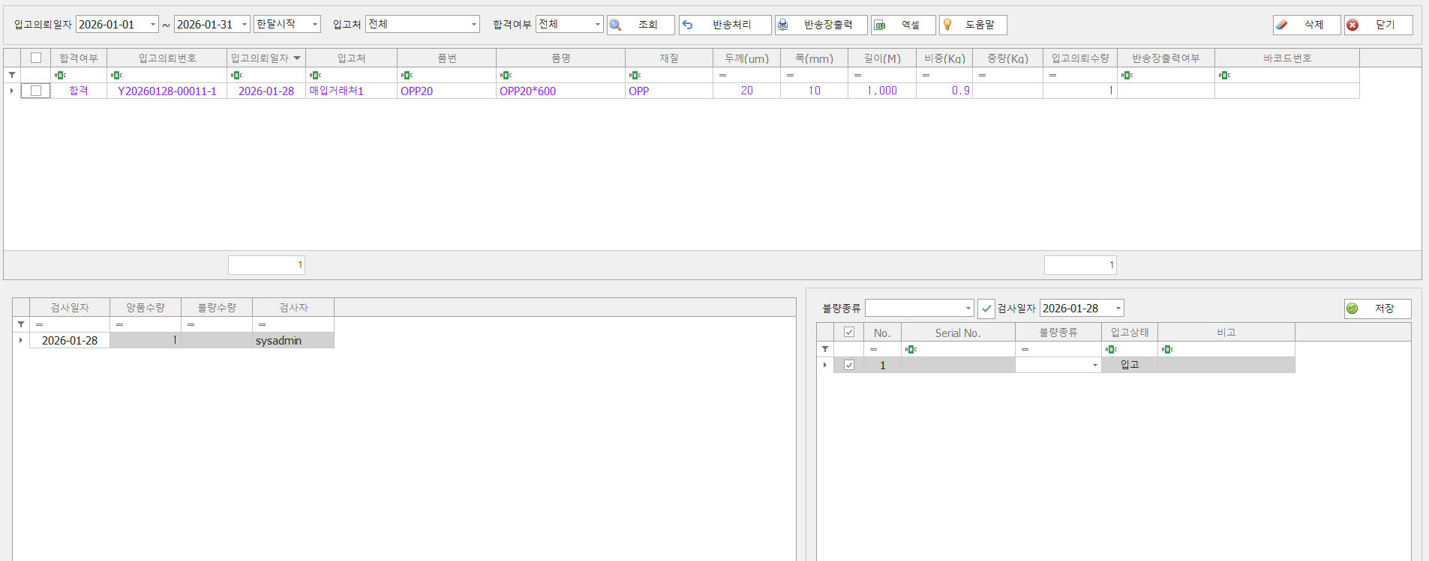This screenshot has height=561, width=1429.
Task: Click the lightbulb help icon
Action: coord(947,25)
